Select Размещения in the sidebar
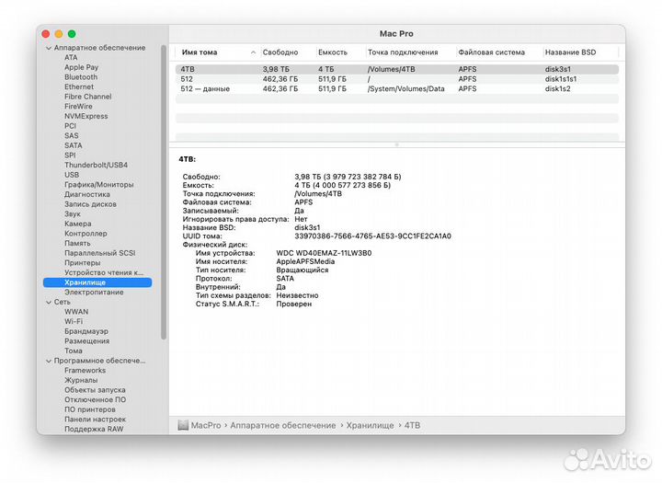This screenshot has width=662, height=483. coord(87,341)
